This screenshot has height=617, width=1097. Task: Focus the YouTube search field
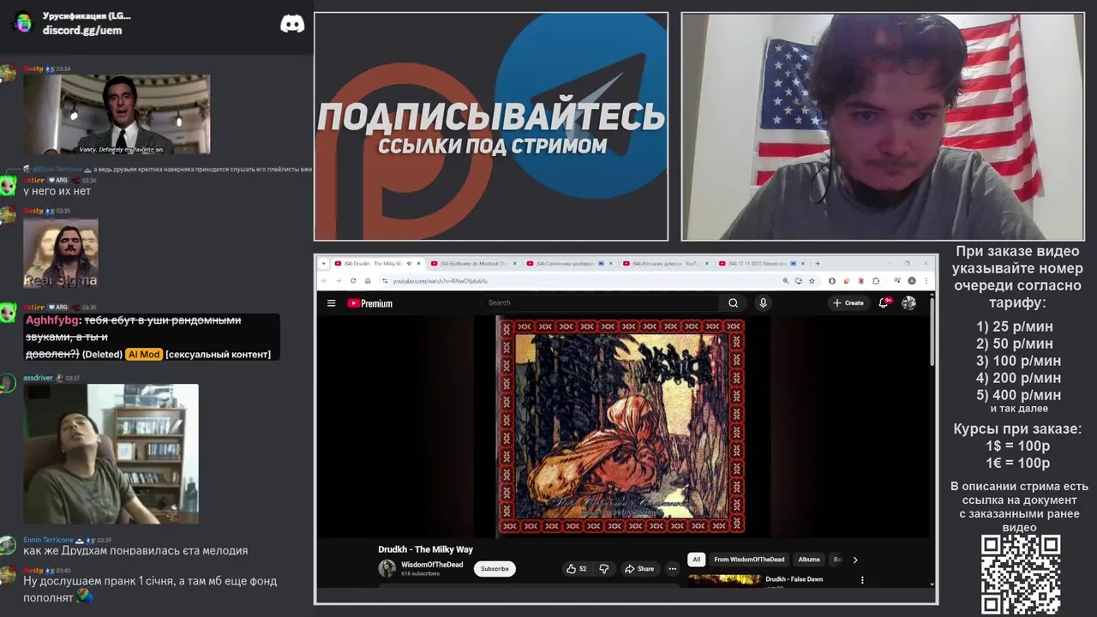pos(600,303)
